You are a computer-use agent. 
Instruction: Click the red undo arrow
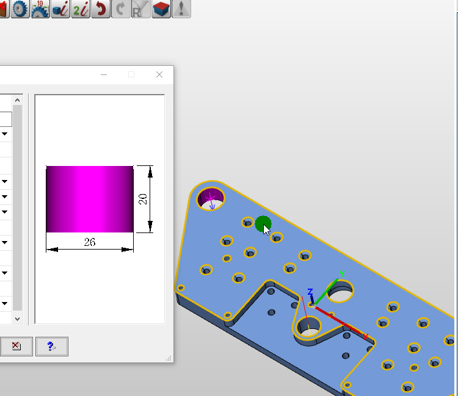click(101, 9)
